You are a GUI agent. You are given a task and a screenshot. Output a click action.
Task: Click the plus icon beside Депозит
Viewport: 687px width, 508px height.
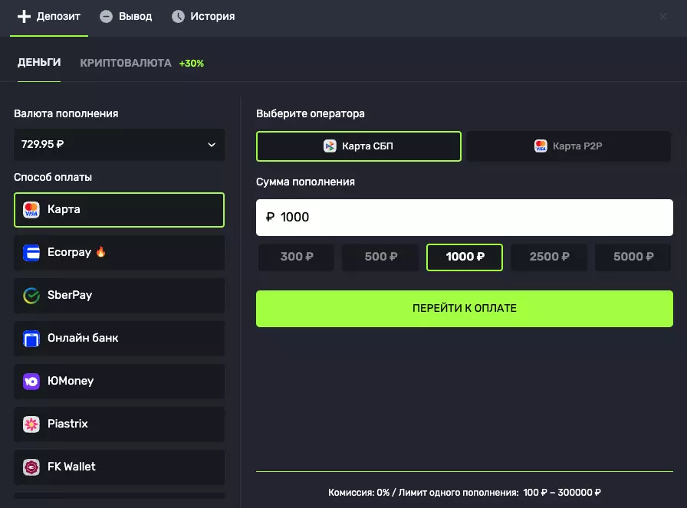point(24,16)
